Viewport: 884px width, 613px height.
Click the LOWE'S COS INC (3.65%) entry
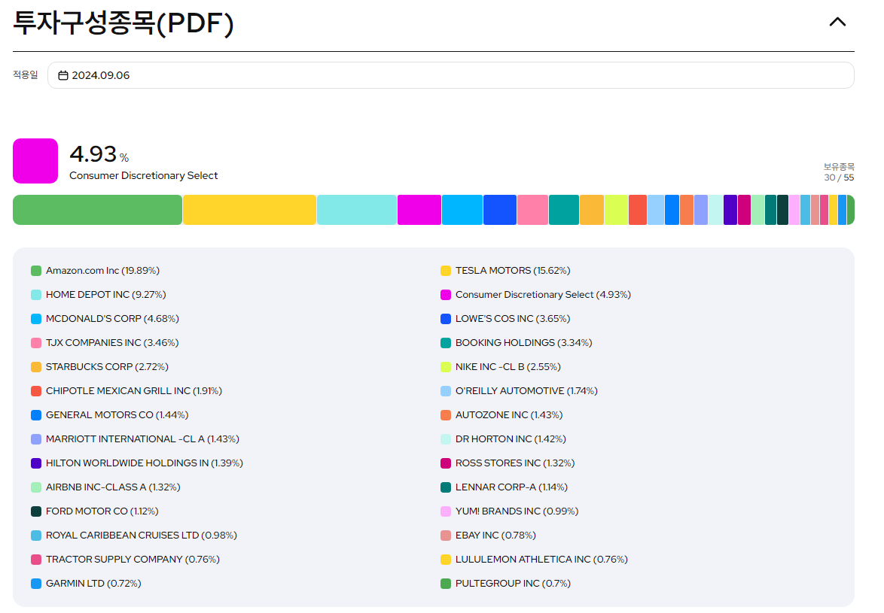pyautogui.click(x=505, y=319)
